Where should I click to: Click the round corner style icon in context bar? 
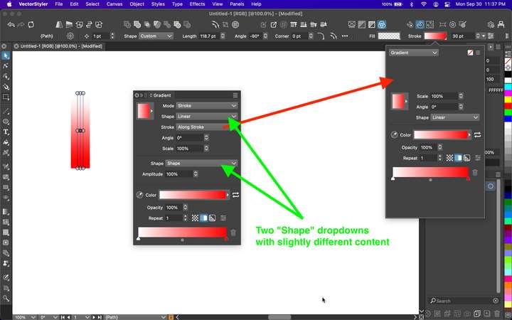321,36
